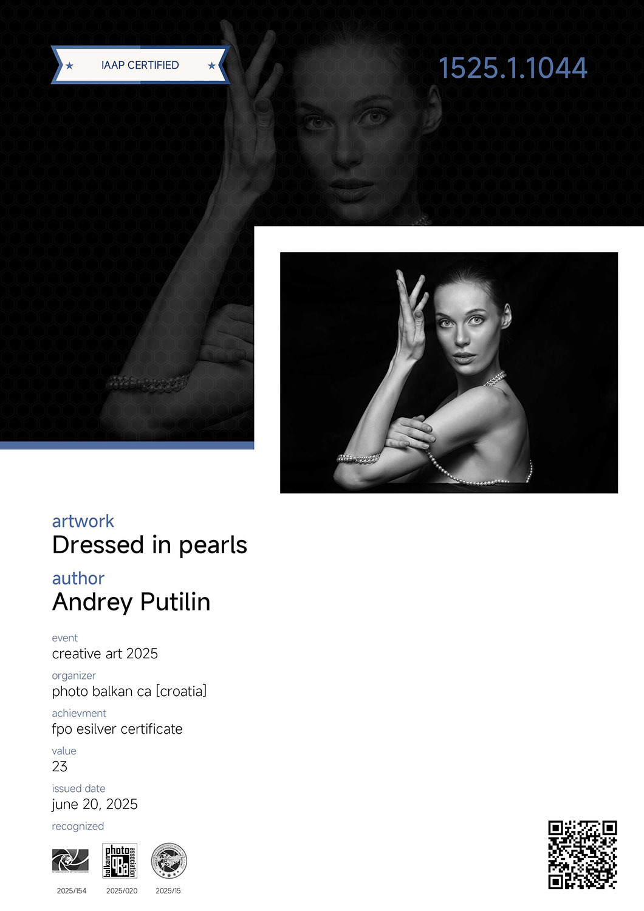Click the author name Andrey Putilin
The height and width of the screenshot is (911, 644).
(x=131, y=602)
